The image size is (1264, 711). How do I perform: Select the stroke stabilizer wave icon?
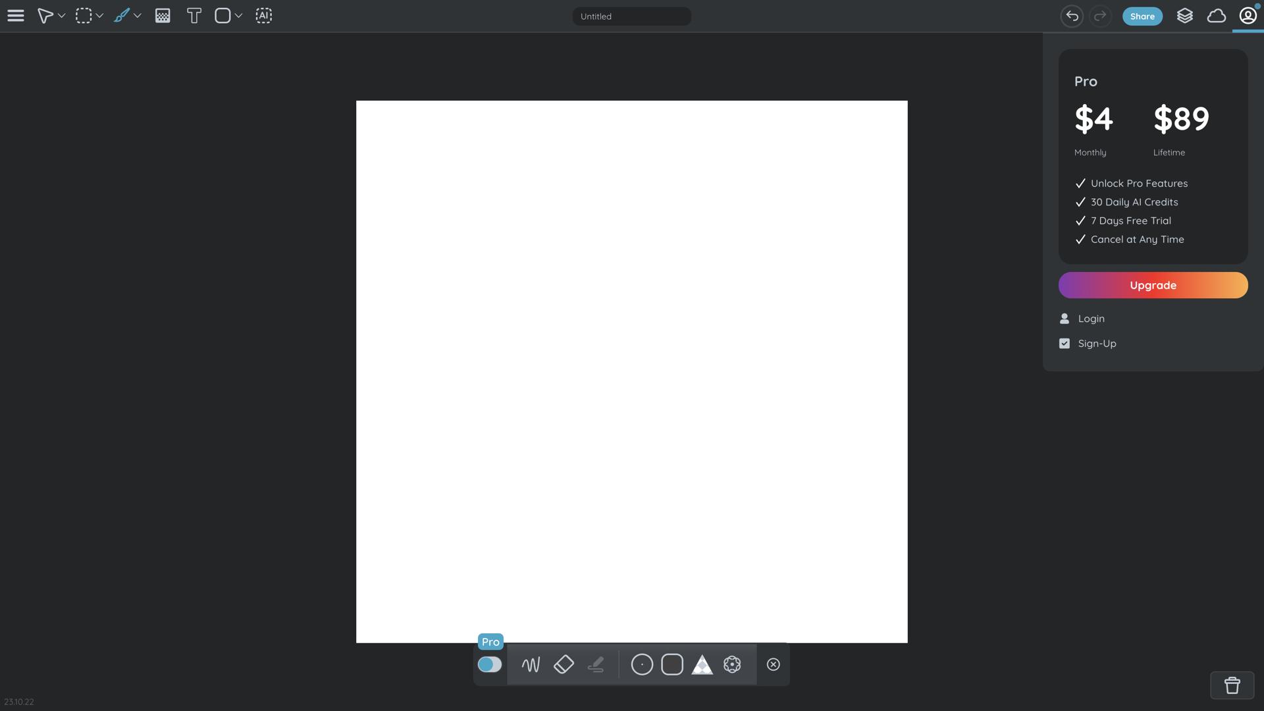(531, 665)
